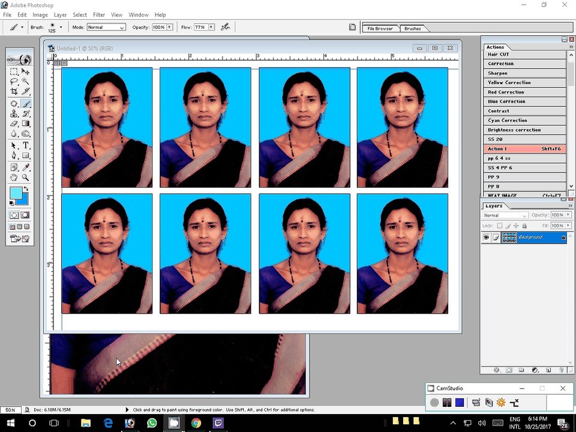This screenshot has width=576, height=432.
Task: Select the Rectangular Marquee tool
Action: click(14, 71)
